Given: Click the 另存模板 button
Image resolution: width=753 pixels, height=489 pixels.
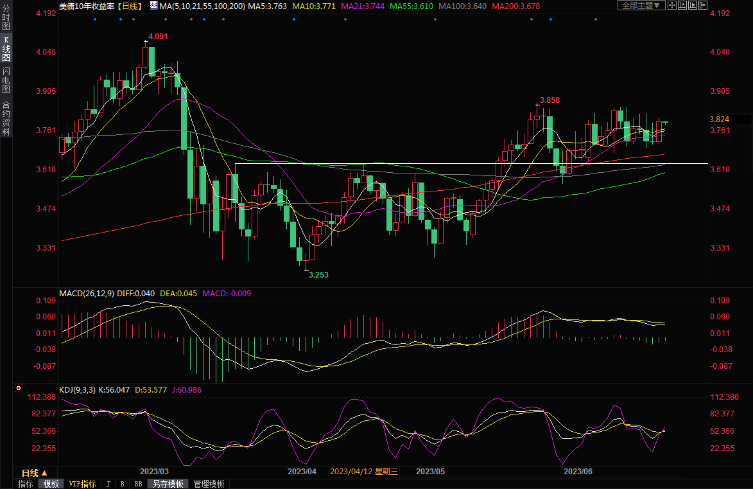Looking at the screenshot, I should [168, 484].
